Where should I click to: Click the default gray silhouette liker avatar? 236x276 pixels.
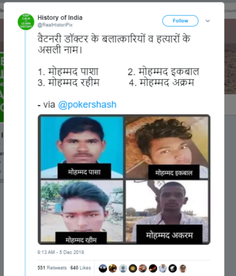tap(123, 268)
